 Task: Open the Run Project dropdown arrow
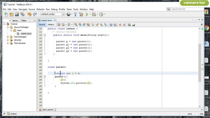90,14
